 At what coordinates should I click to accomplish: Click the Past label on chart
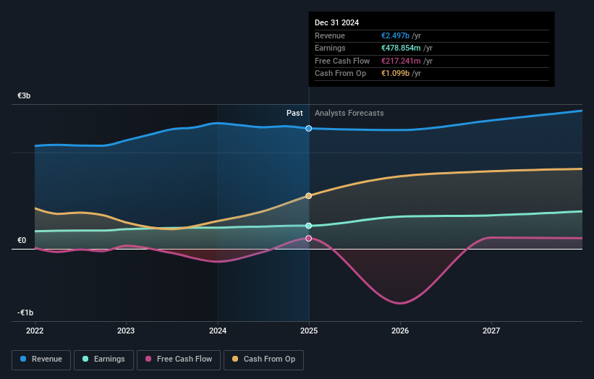(x=294, y=113)
